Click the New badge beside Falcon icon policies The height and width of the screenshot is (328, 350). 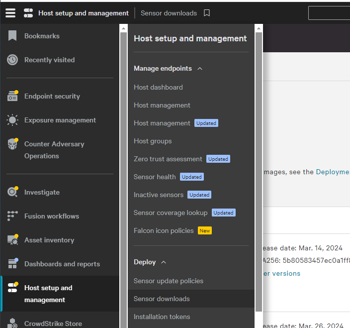[205, 230]
